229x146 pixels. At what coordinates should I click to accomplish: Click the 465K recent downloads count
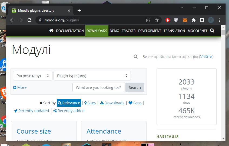187,111
